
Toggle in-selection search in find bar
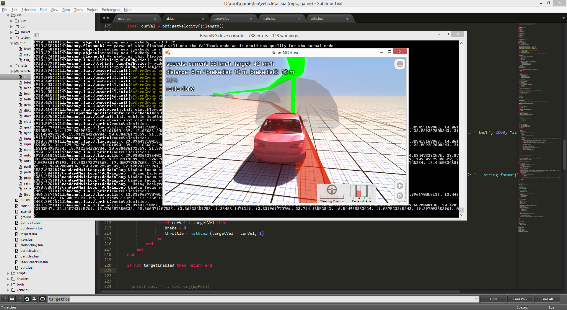coord(34,299)
